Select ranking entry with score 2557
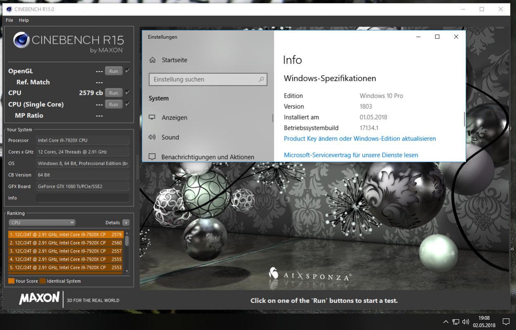This screenshot has width=516, height=330. pyautogui.click(x=66, y=251)
